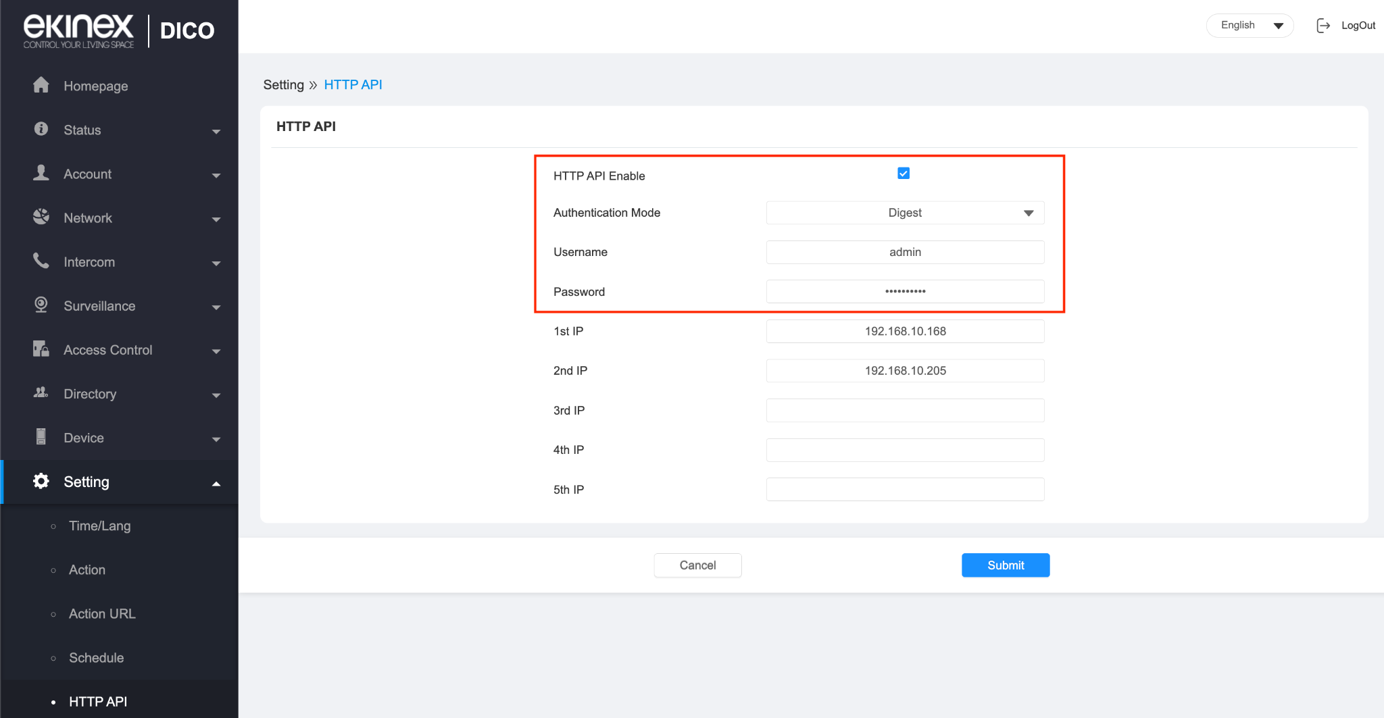Image resolution: width=1384 pixels, height=718 pixels.
Task: Expand the Status menu arrow
Action: 216,131
